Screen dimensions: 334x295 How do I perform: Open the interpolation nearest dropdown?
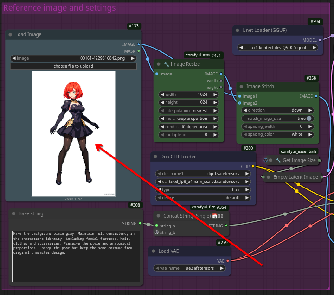(188, 111)
